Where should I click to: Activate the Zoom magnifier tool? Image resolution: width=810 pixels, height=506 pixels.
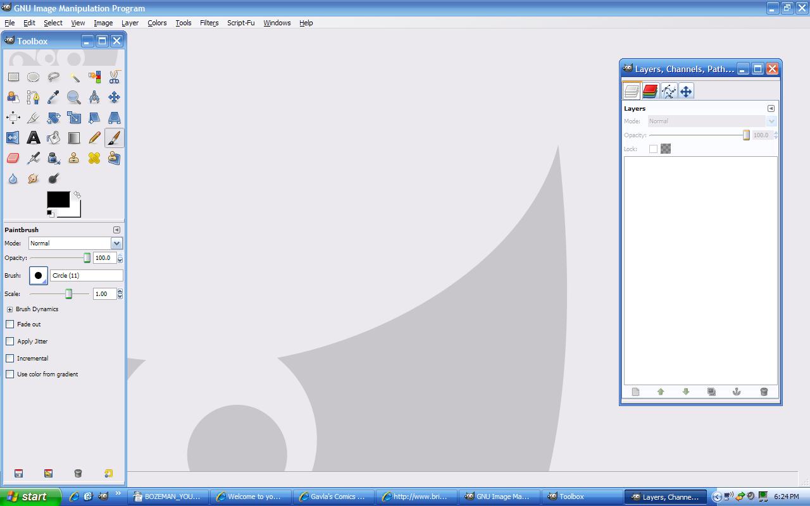pyautogui.click(x=74, y=97)
